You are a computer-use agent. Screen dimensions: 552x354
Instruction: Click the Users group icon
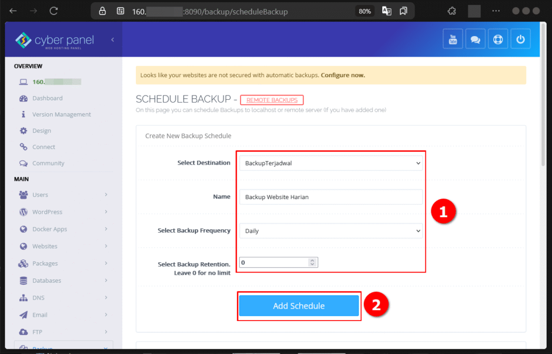pyautogui.click(x=24, y=195)
